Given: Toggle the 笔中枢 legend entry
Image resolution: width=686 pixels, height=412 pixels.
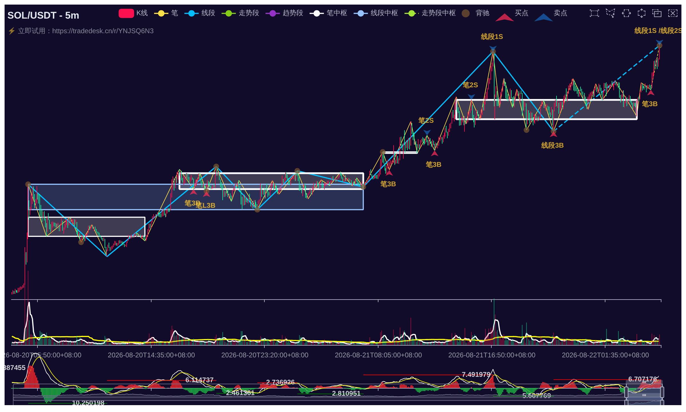Looking at the screenshot, I should (328, 13).
